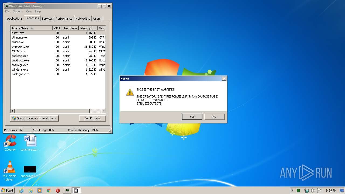Viewport: 345px width, 194px height.
Task: Open Google Chrome from the taskbar
Action: click(49, 190)
